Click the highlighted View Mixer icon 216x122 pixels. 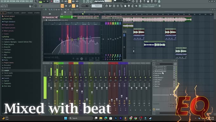click(73, 6)
